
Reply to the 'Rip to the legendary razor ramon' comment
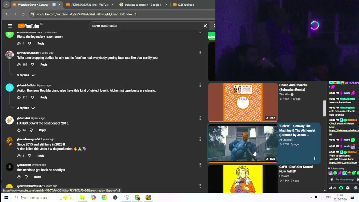[x=41, y=43]
